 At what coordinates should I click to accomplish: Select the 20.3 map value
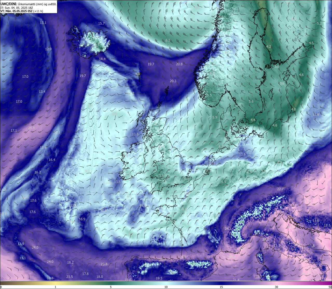173,81
